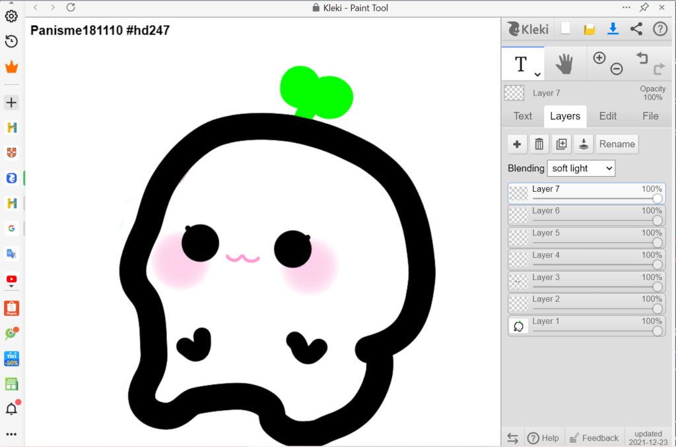Go back with the browser back arrow

(x=36, y=7)
